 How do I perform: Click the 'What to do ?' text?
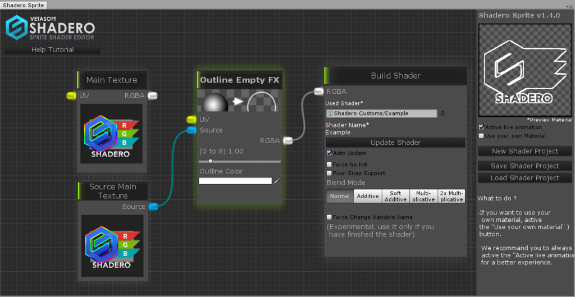pos(497,198)
